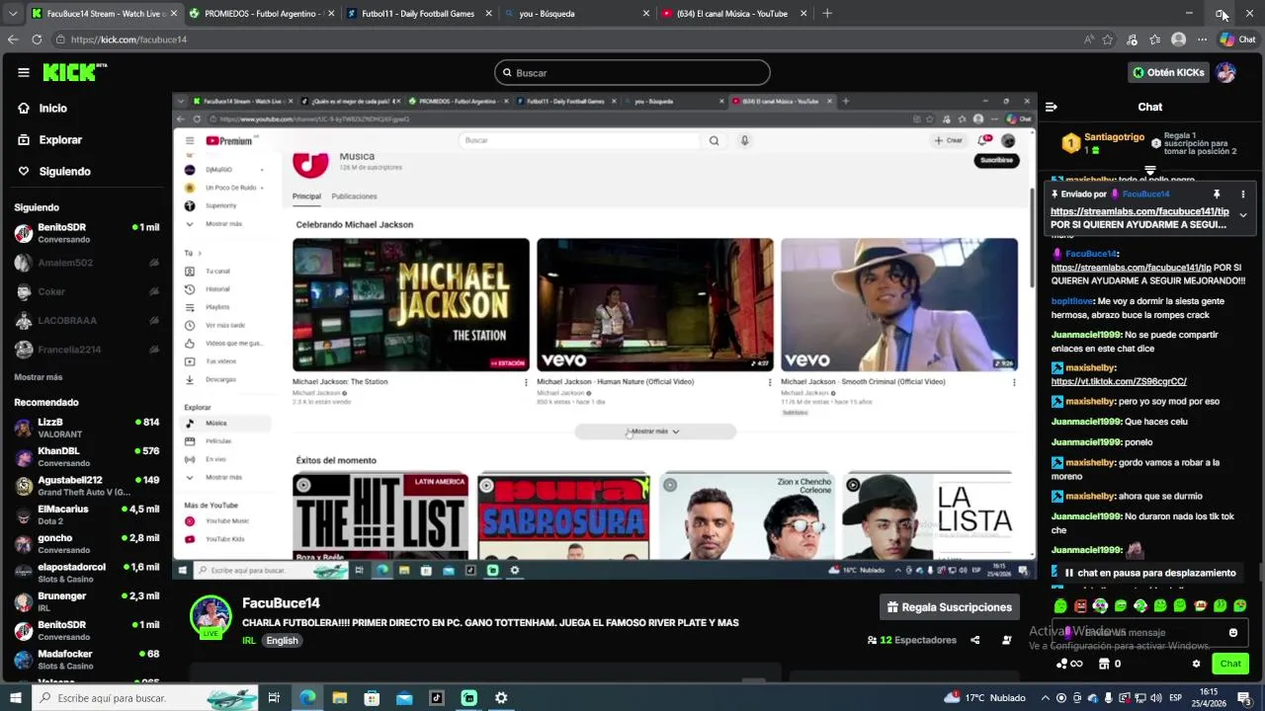The width and height of the screenshot is (1265, 711).
Task: Click Smooth Criminal video in stream
Action: 898,304
